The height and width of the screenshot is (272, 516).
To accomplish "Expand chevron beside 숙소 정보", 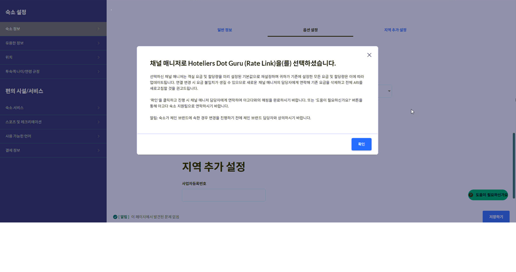I will coord(98,29).
